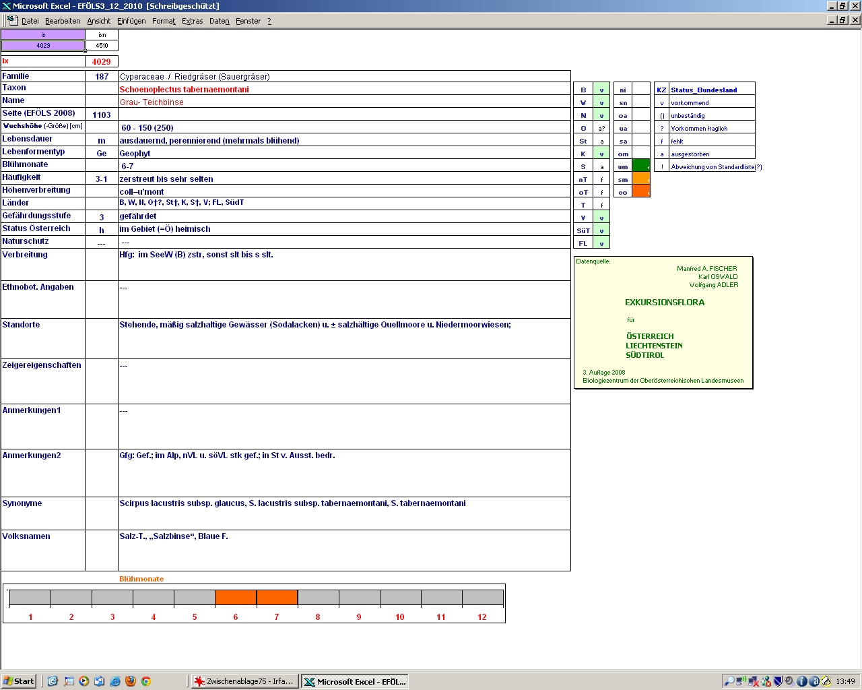
Task: Open the Einfügen menu
Action: (x=131, y=21)
